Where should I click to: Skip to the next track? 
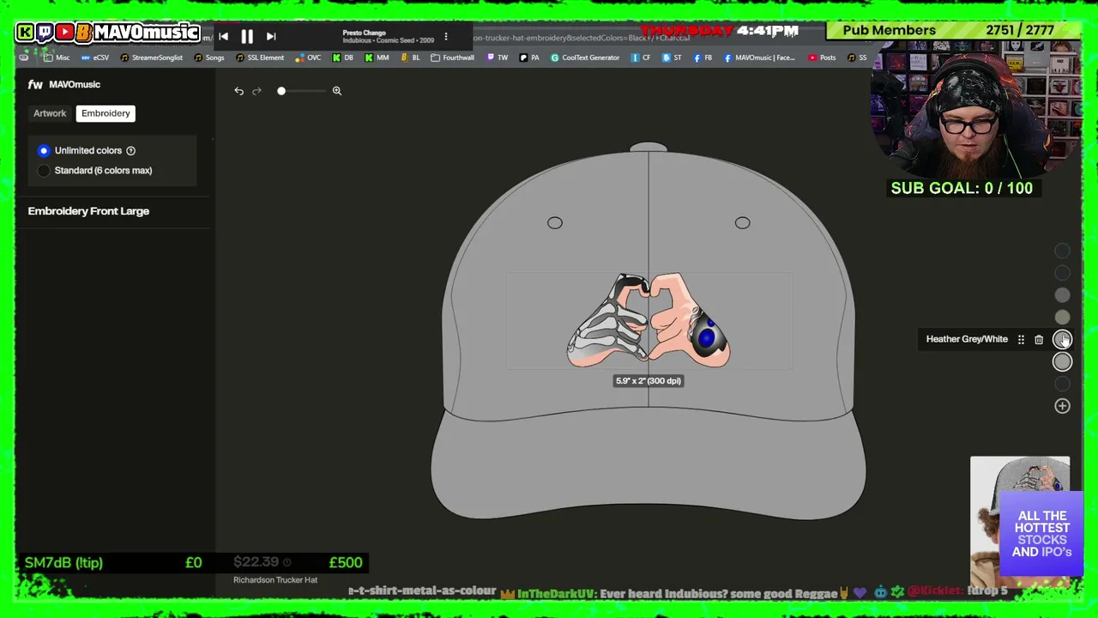271,36
